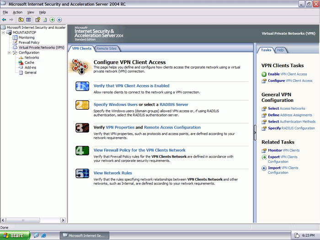Collapse the Configuration tree node
The height and width of the screenshot is (240, 320).
click(9, 53)
